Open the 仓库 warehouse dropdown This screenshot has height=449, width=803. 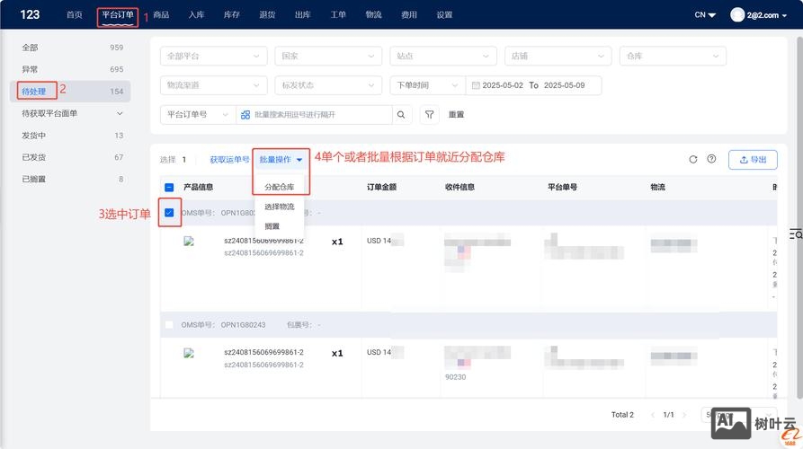tap(673, 56)
